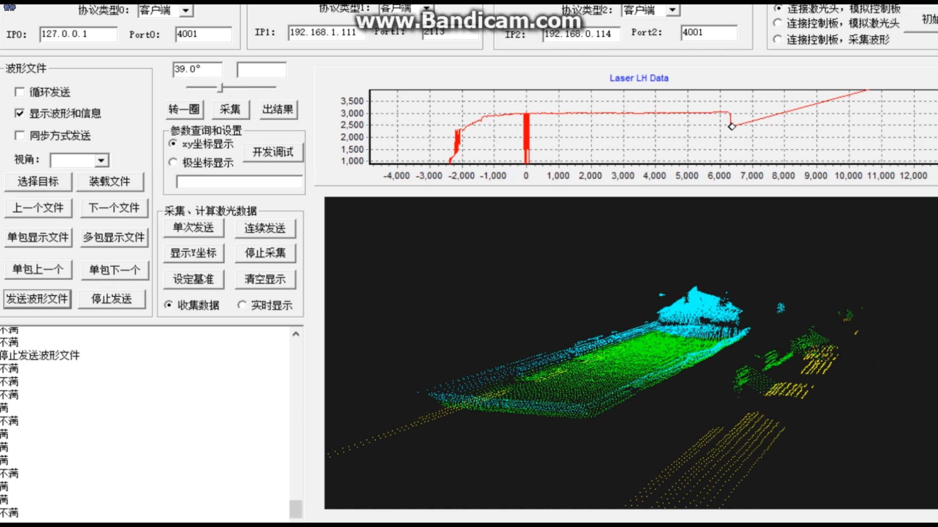938x527 pixels.
Task: Choose 连接控制板，采集波形 radio option
Action: tap(777, 39)
